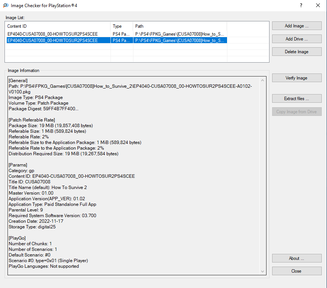Click the Package Size: 19 MiB line
Image resolution: width=327 pixels, height=288 pixels.
coord(51,126)
